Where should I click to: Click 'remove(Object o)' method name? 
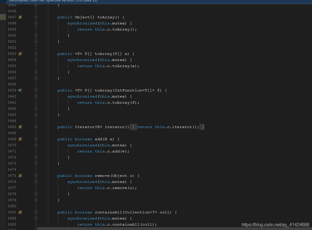pyautogui.click(x=114, y=176)
